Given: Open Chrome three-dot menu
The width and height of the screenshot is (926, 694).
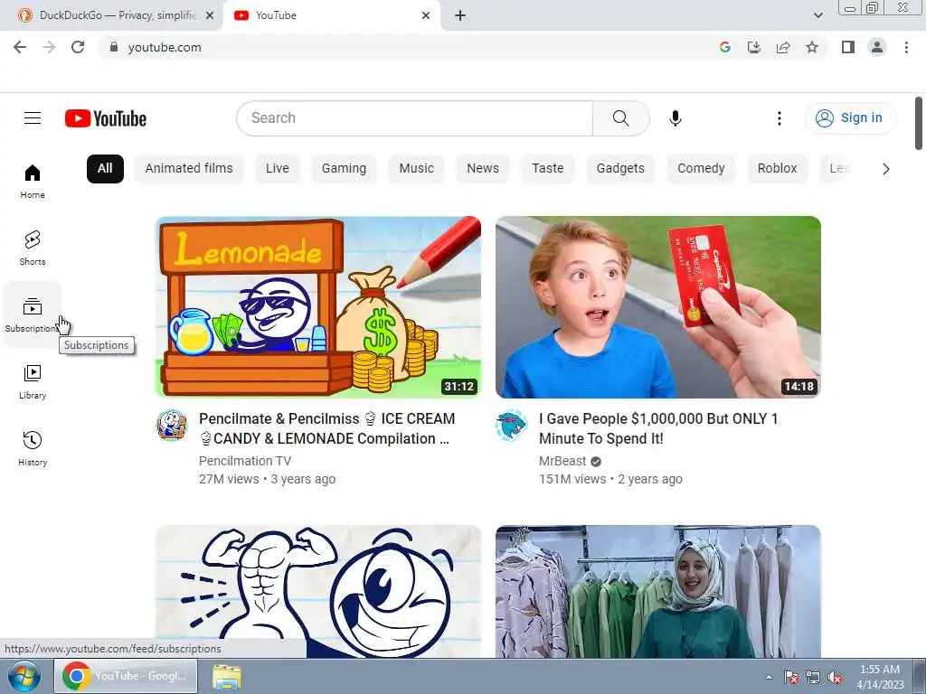Looking at the screenshot, I should (906, 47).
